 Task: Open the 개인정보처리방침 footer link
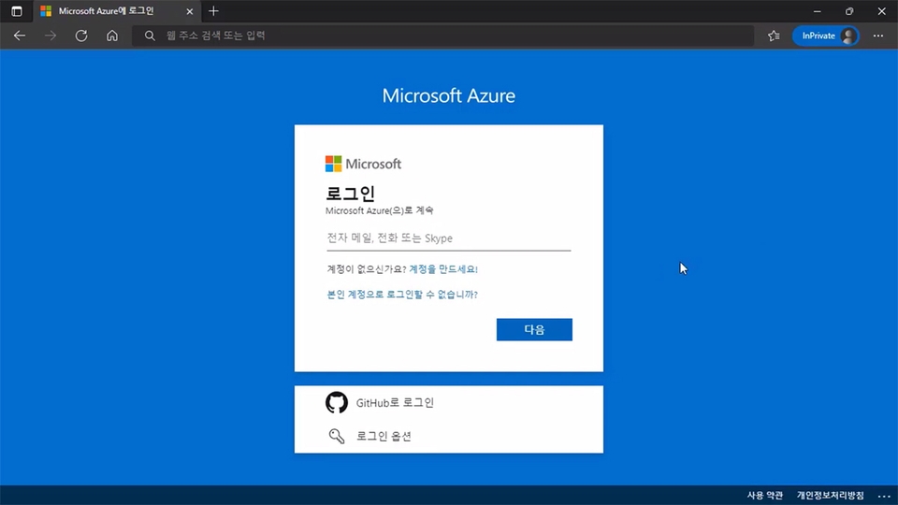(831, 496)
